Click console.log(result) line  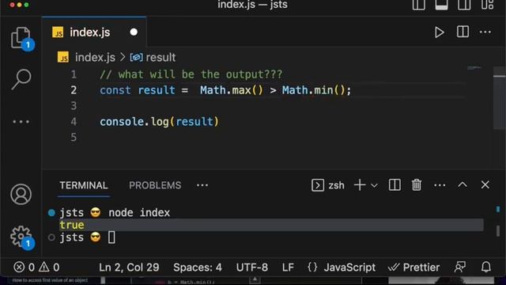click(x=159, y=122)
